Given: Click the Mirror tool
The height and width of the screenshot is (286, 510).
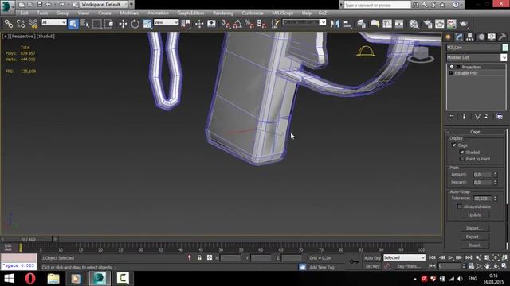Looking at the screenshot, I should click(x=335, y=24).
